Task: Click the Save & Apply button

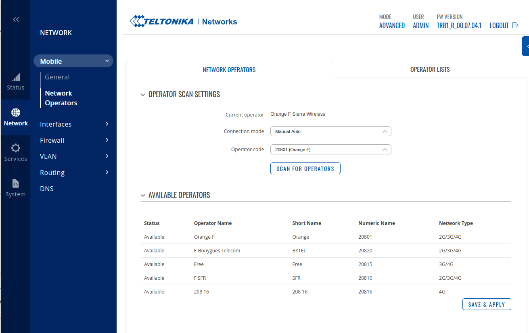Action: [487, 304]
